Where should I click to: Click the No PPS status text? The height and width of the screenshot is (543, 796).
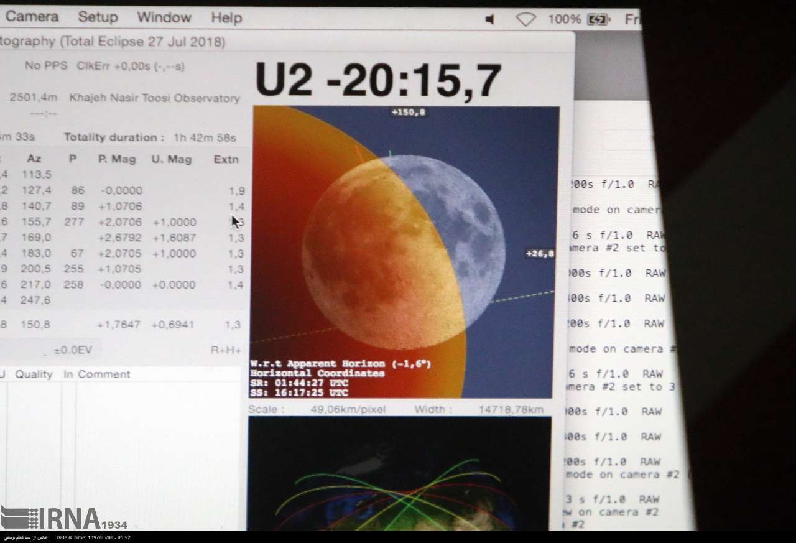[46, 65]
